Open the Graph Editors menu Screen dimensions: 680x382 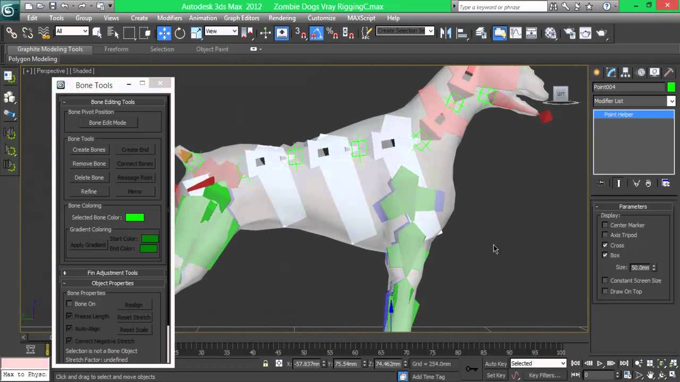tap(242, 18)
